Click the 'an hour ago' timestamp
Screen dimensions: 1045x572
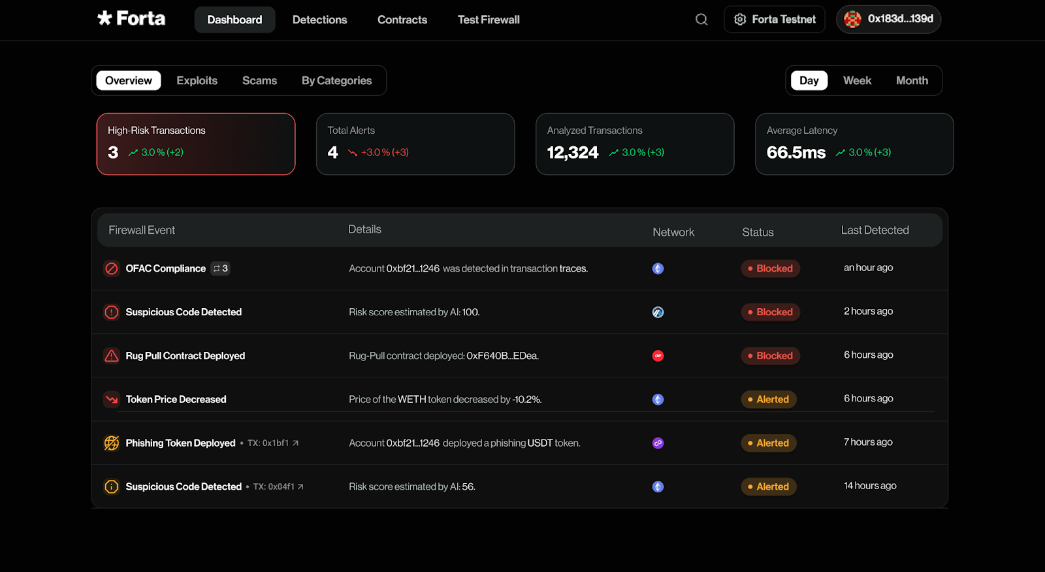pyautogui.click(x=868, y=268)
